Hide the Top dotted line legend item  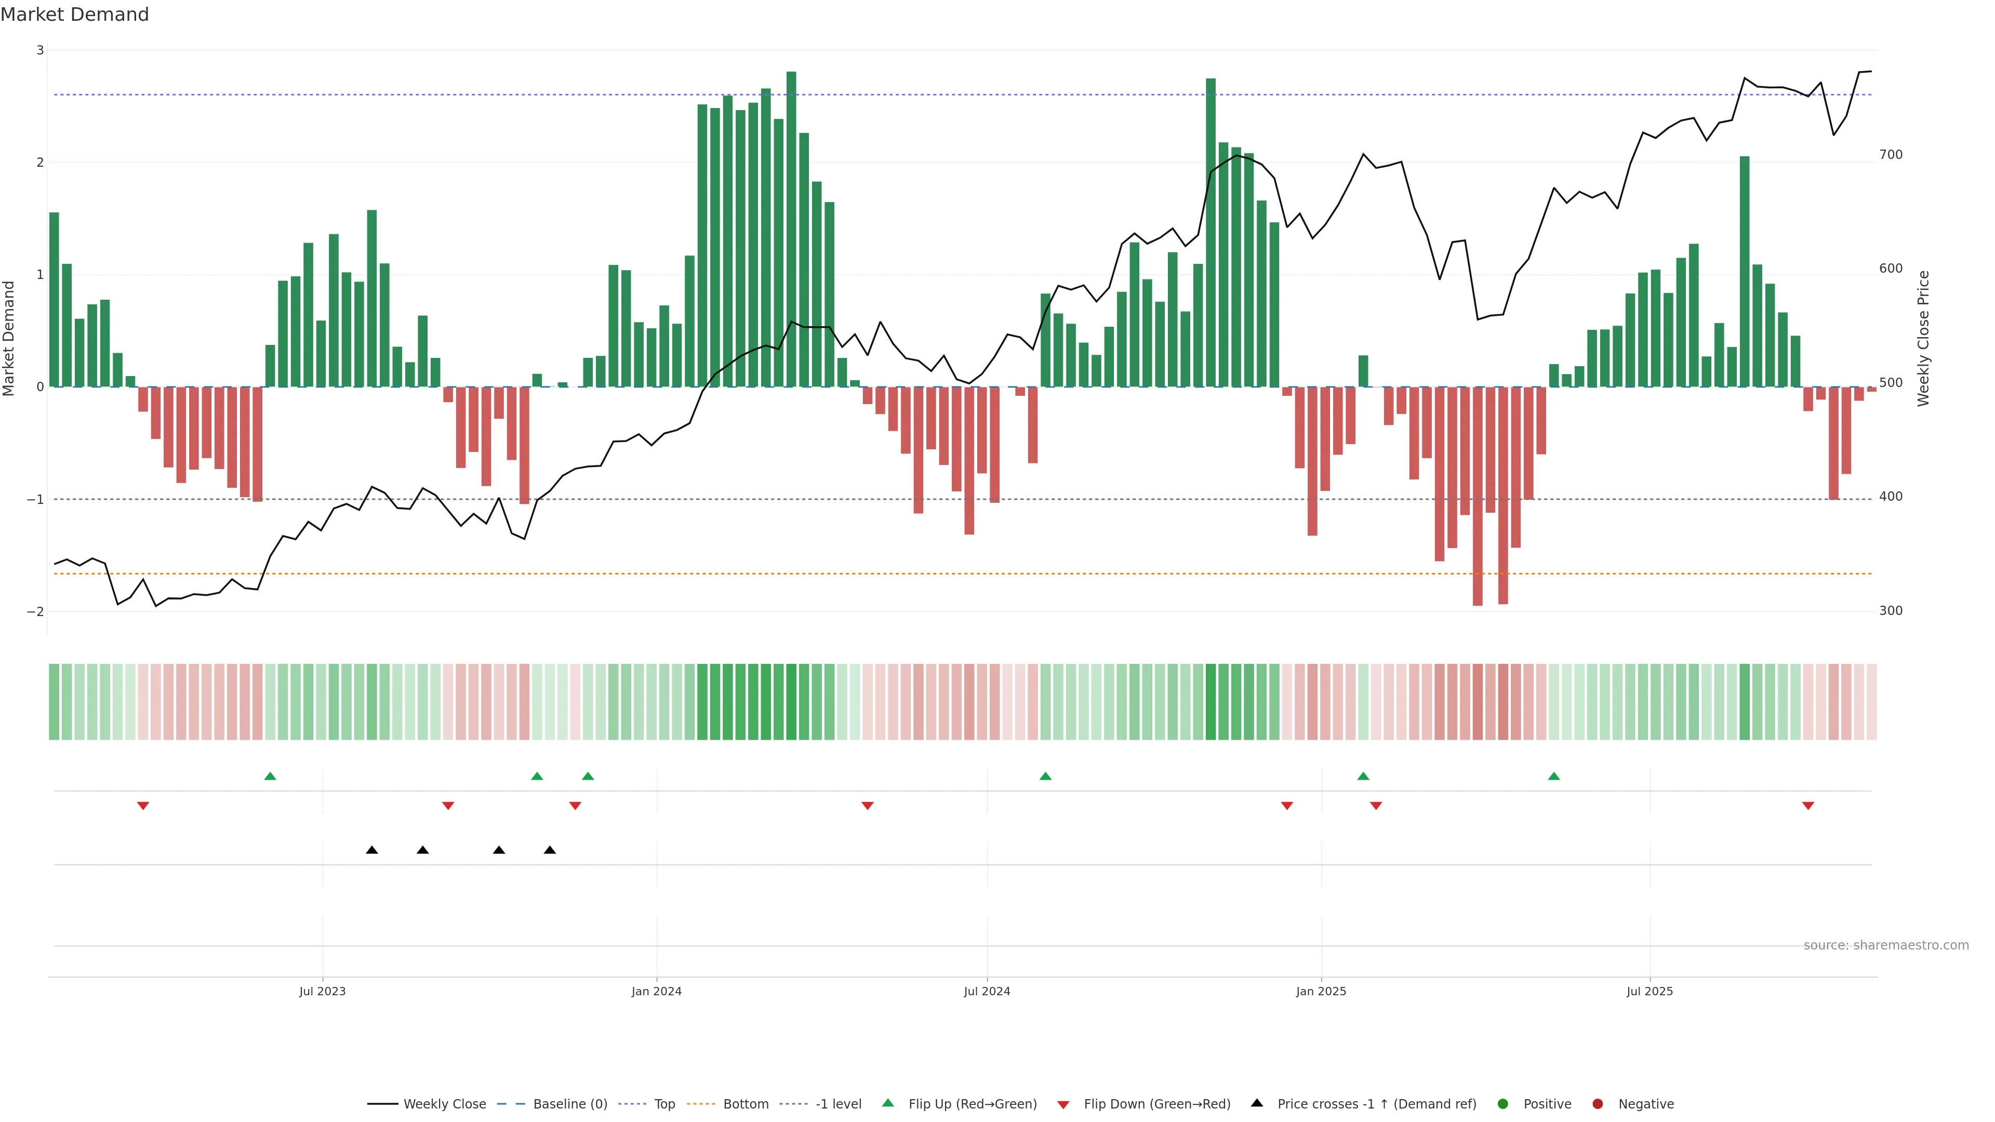pyautogui.click(x=664, y=1103)
